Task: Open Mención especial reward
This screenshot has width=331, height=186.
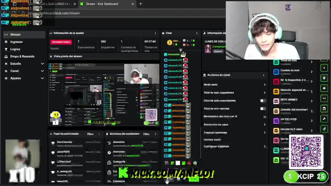Action: 293,91
